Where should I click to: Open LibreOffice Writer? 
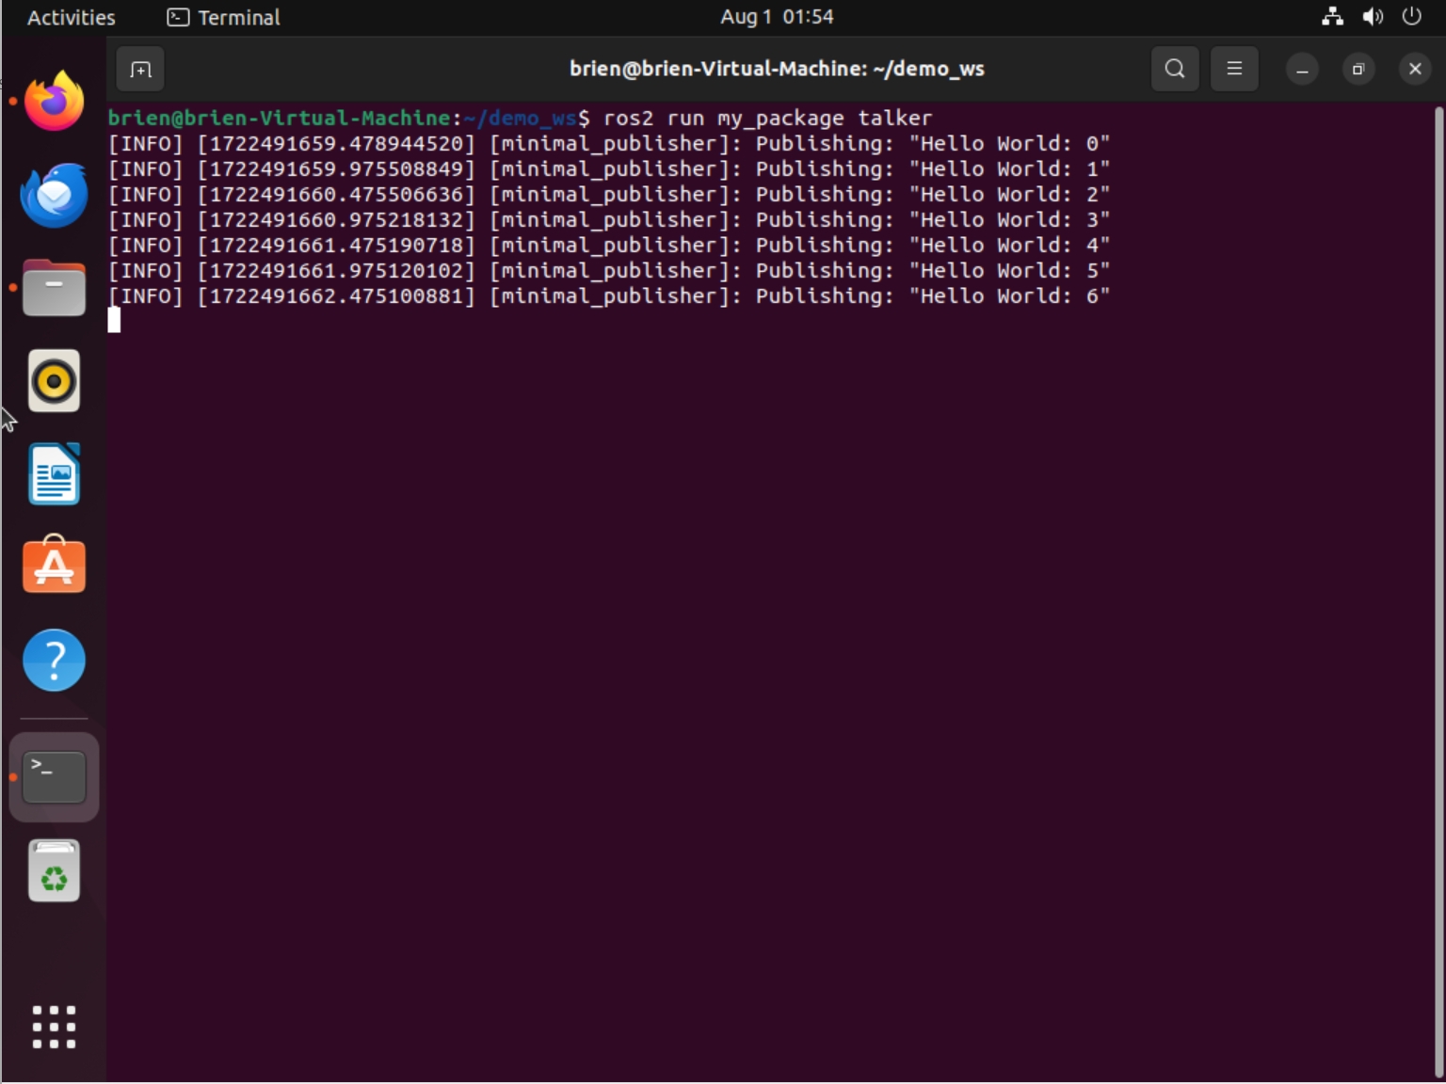[x=54, y=474]
